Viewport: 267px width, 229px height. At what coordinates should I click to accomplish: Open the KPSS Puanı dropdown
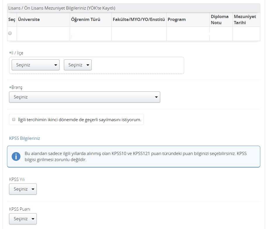(x=23, y=219)
